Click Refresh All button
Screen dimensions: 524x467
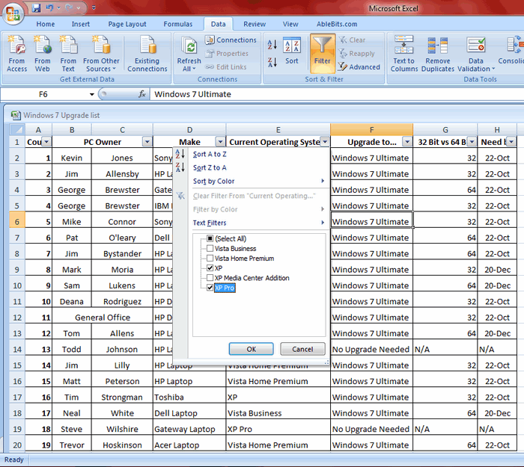click(189, 54)
